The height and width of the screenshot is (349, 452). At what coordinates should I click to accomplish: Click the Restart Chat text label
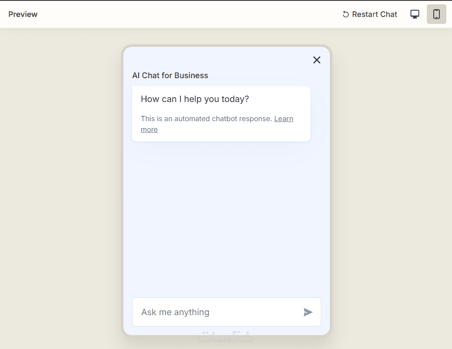pos(374,14)
